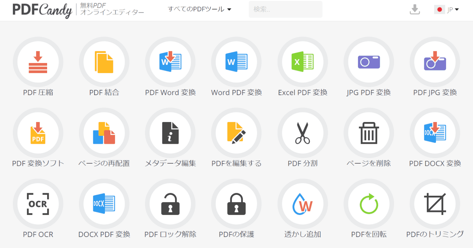473x248 pixels.
Task: Click the PDF 分割 text label
Action: pyautogui.click(x=302, y=163)
